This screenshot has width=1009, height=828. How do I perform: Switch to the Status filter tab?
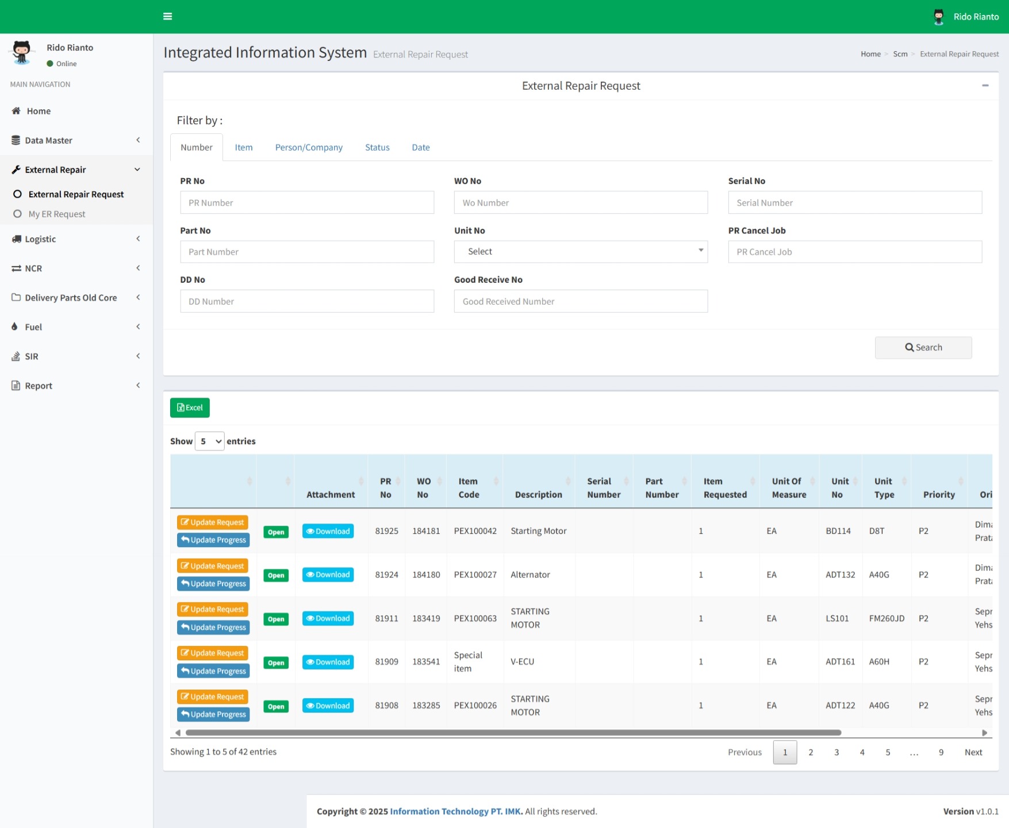tap(377, 147)
